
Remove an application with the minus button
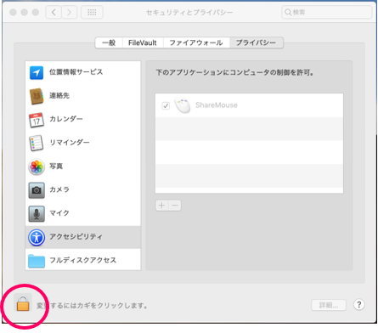(x=175, y=206)
